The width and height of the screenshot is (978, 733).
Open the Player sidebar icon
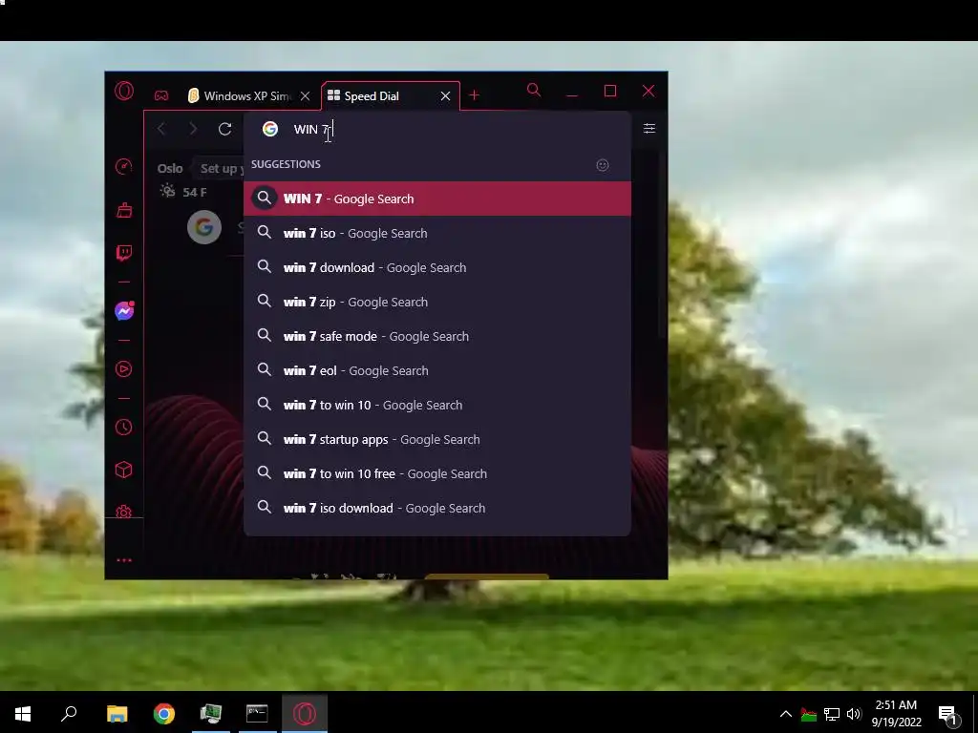click(x=124, y=369)
